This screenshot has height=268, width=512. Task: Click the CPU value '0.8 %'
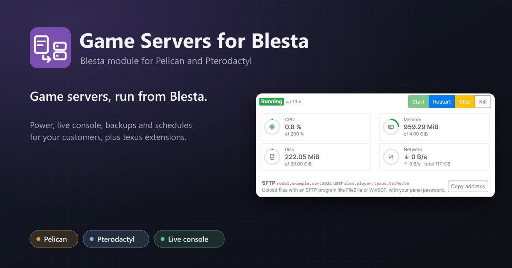(x=293, y=127)
